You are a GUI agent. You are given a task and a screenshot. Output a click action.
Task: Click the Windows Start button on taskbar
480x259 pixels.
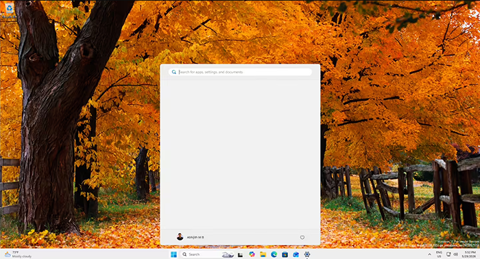click(x=173, y=254)
